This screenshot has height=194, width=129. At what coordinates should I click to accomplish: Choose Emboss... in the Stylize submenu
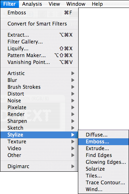coord(103,142)
